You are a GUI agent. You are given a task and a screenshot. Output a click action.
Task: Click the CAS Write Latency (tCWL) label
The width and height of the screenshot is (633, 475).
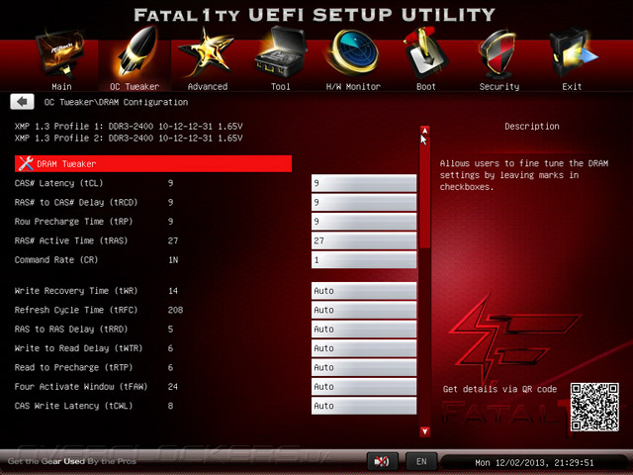pyautogui.click(x=74, y=406)
